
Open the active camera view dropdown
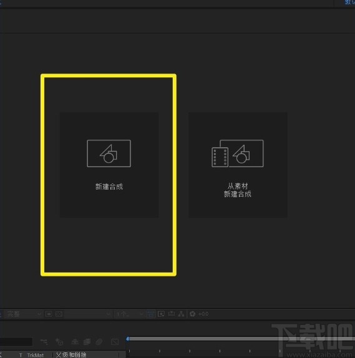click(x=88, y=314)
